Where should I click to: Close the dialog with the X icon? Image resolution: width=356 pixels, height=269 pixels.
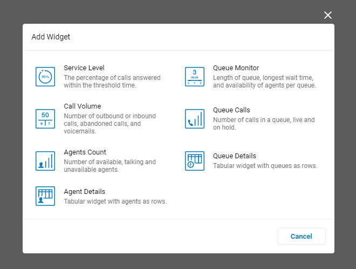(x=328, y=15)
